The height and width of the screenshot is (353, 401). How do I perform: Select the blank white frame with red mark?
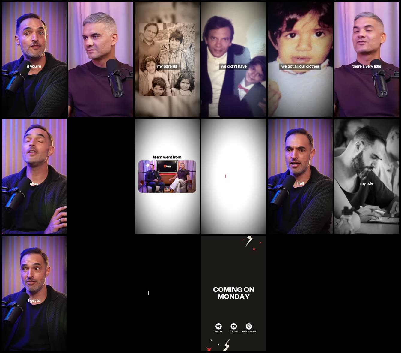234,176
